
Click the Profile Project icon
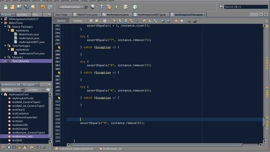click(135, 7)
